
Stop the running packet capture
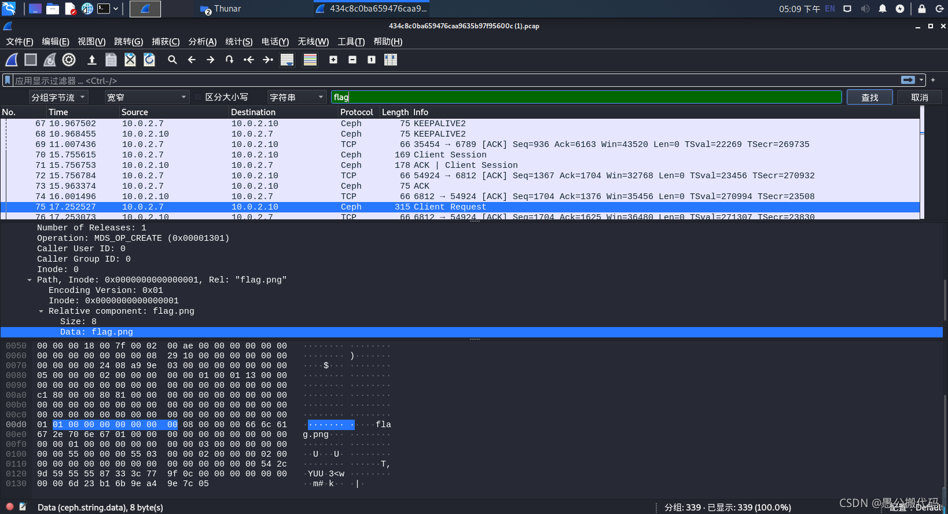(31, 60)
